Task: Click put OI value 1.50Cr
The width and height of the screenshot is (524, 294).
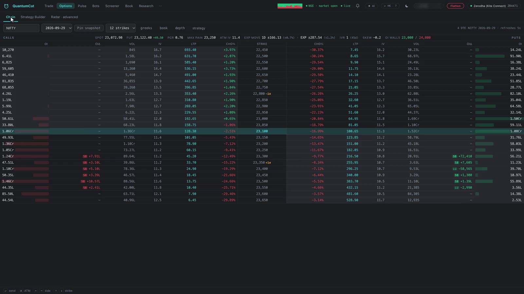Action: point(516,119)
